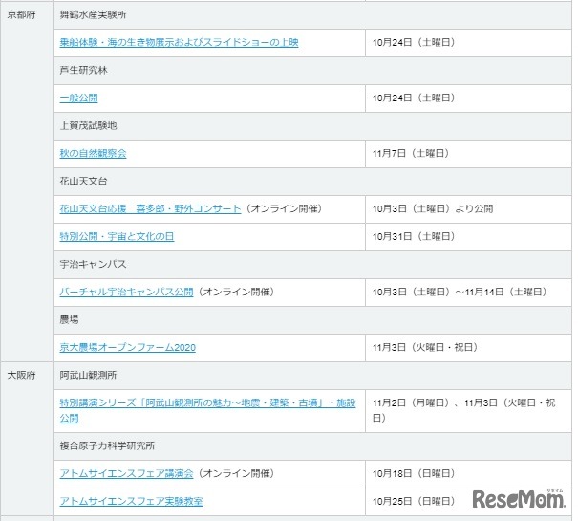Open the 秋の自然観察会 link
This screenshot has height=521, width=578.
93,153
